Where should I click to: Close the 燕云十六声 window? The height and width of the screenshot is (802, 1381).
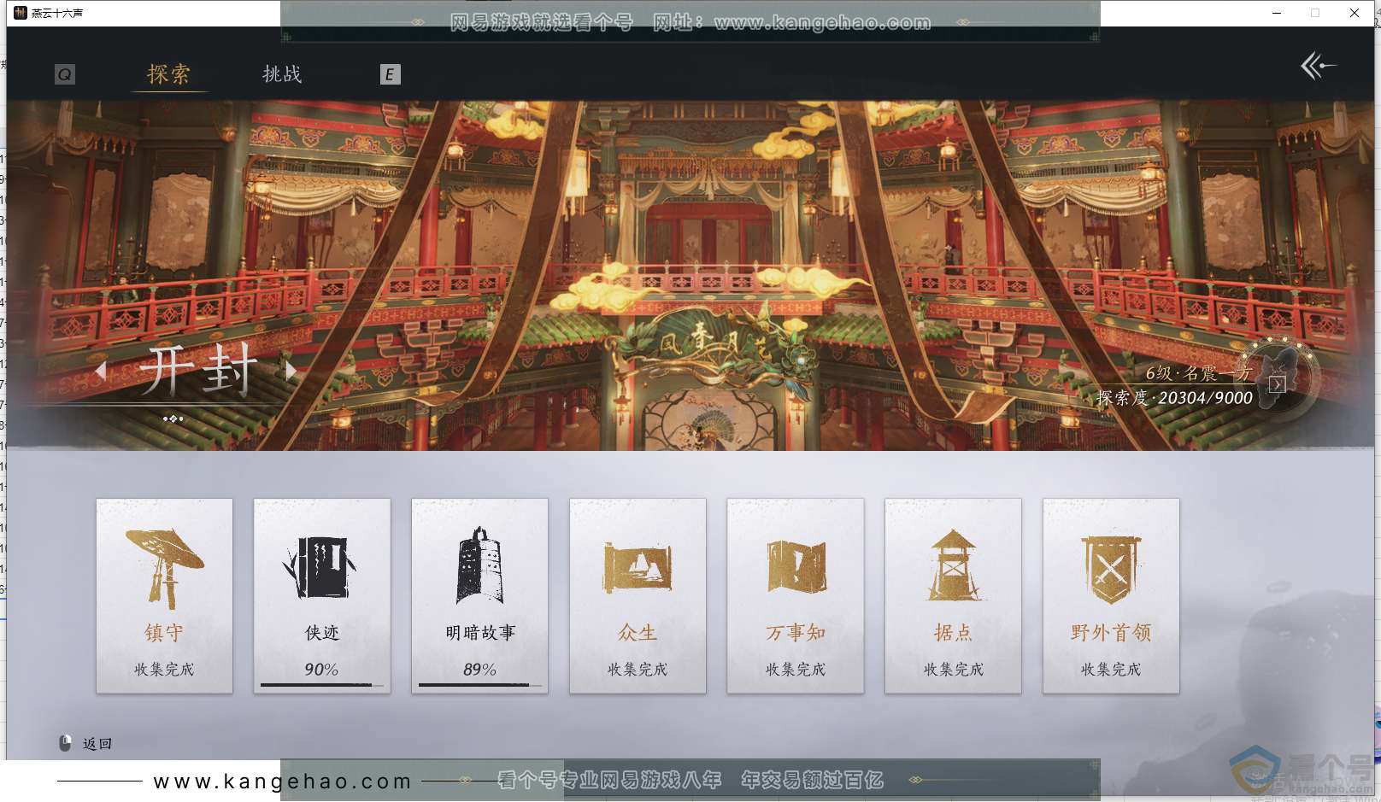click(1355, 13)
